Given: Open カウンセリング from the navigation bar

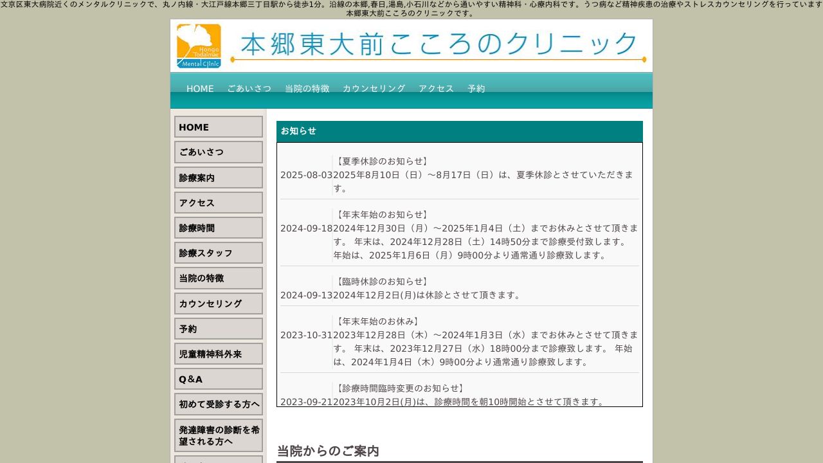Looking at the screenshot, I should (x=374, y=89).
